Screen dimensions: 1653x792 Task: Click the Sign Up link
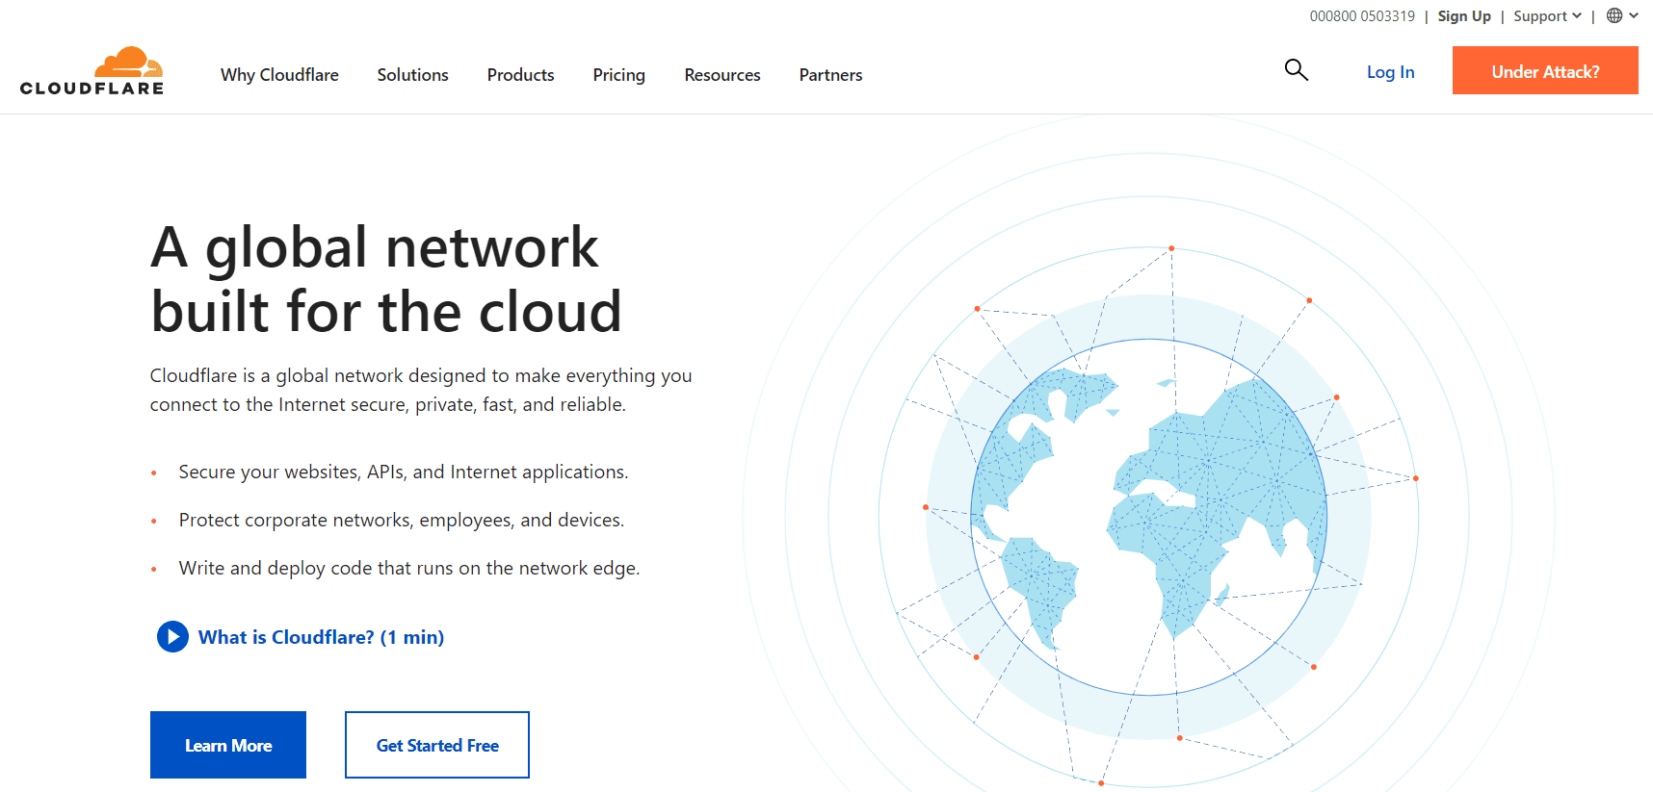1464,16
